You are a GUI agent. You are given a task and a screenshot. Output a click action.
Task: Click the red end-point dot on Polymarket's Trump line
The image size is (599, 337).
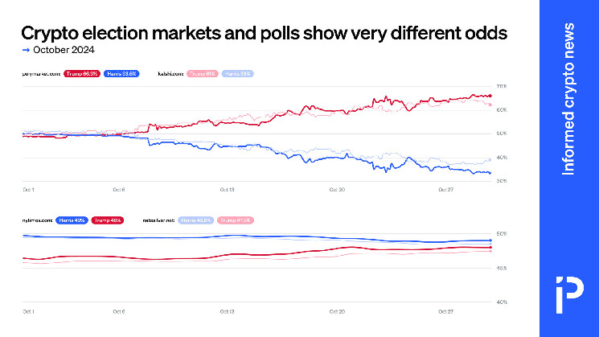click(x=490, y=96)
